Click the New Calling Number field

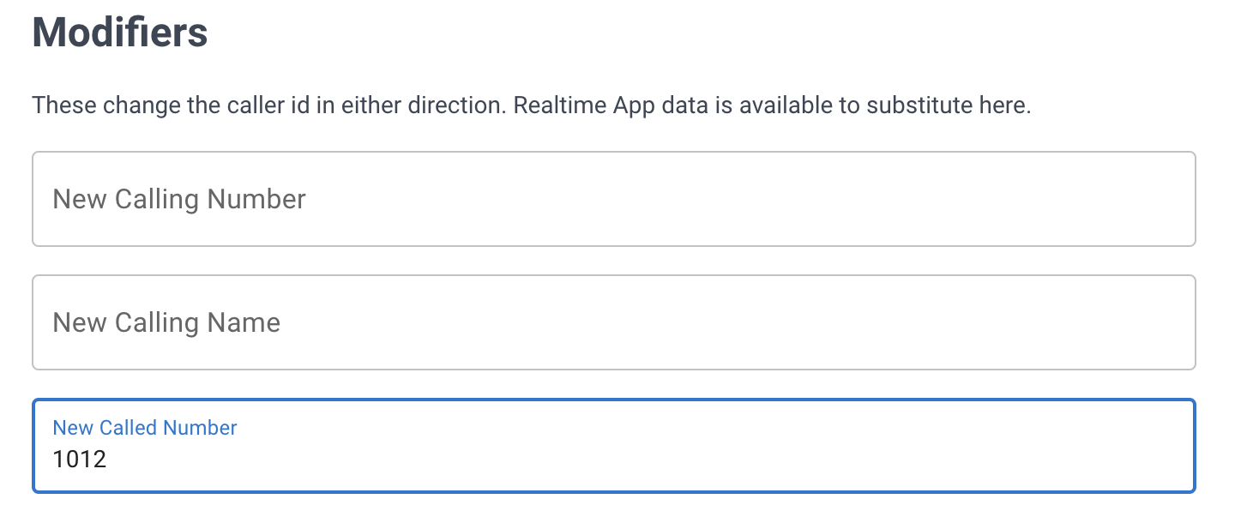pyautogui.click(x=613, y=199)
